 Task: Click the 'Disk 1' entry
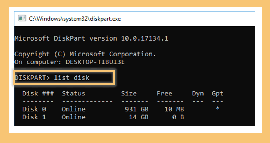click(34, 117)
